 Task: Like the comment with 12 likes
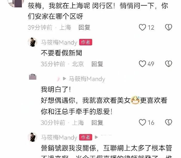[x=142, y=27]
